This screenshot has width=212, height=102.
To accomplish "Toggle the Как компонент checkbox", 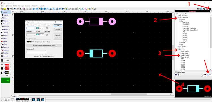I will (x=176, y=72).
